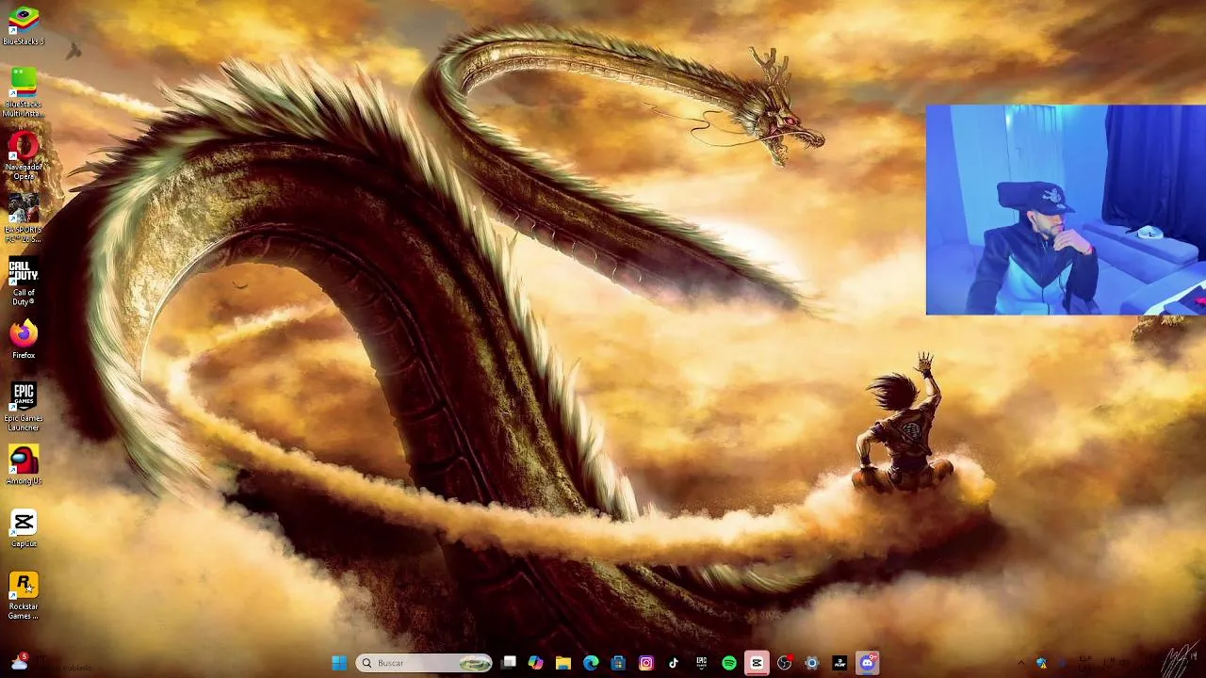This screenshot has width=1206, height=678.
Task: Open Instagram from the taskbar
Action: (x=645, y=663)
